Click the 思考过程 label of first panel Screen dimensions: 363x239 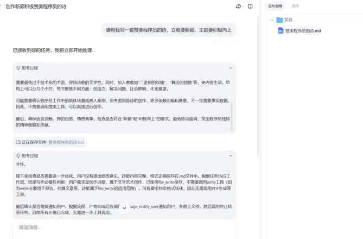pyautogui.click(x=30, y=68)
